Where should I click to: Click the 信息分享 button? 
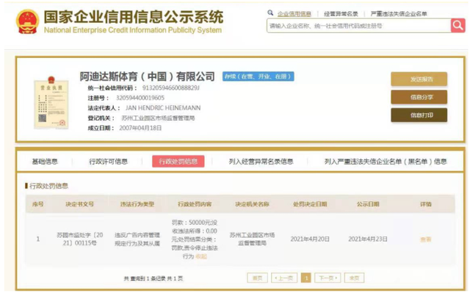click(419, 97)
